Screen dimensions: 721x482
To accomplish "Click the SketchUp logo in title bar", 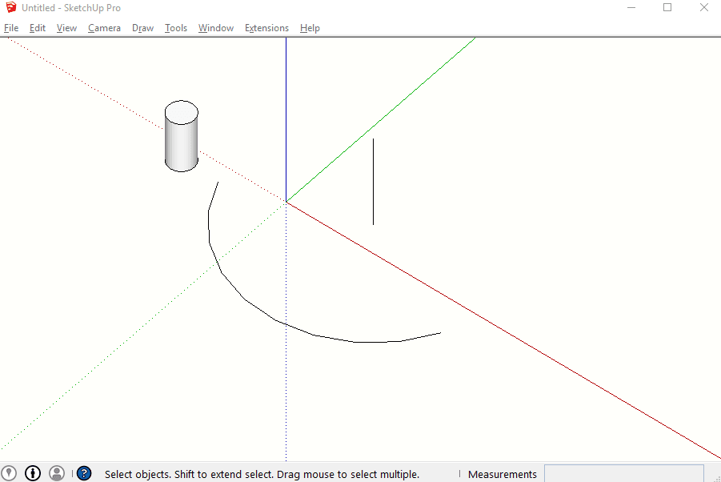I will 11,7.
